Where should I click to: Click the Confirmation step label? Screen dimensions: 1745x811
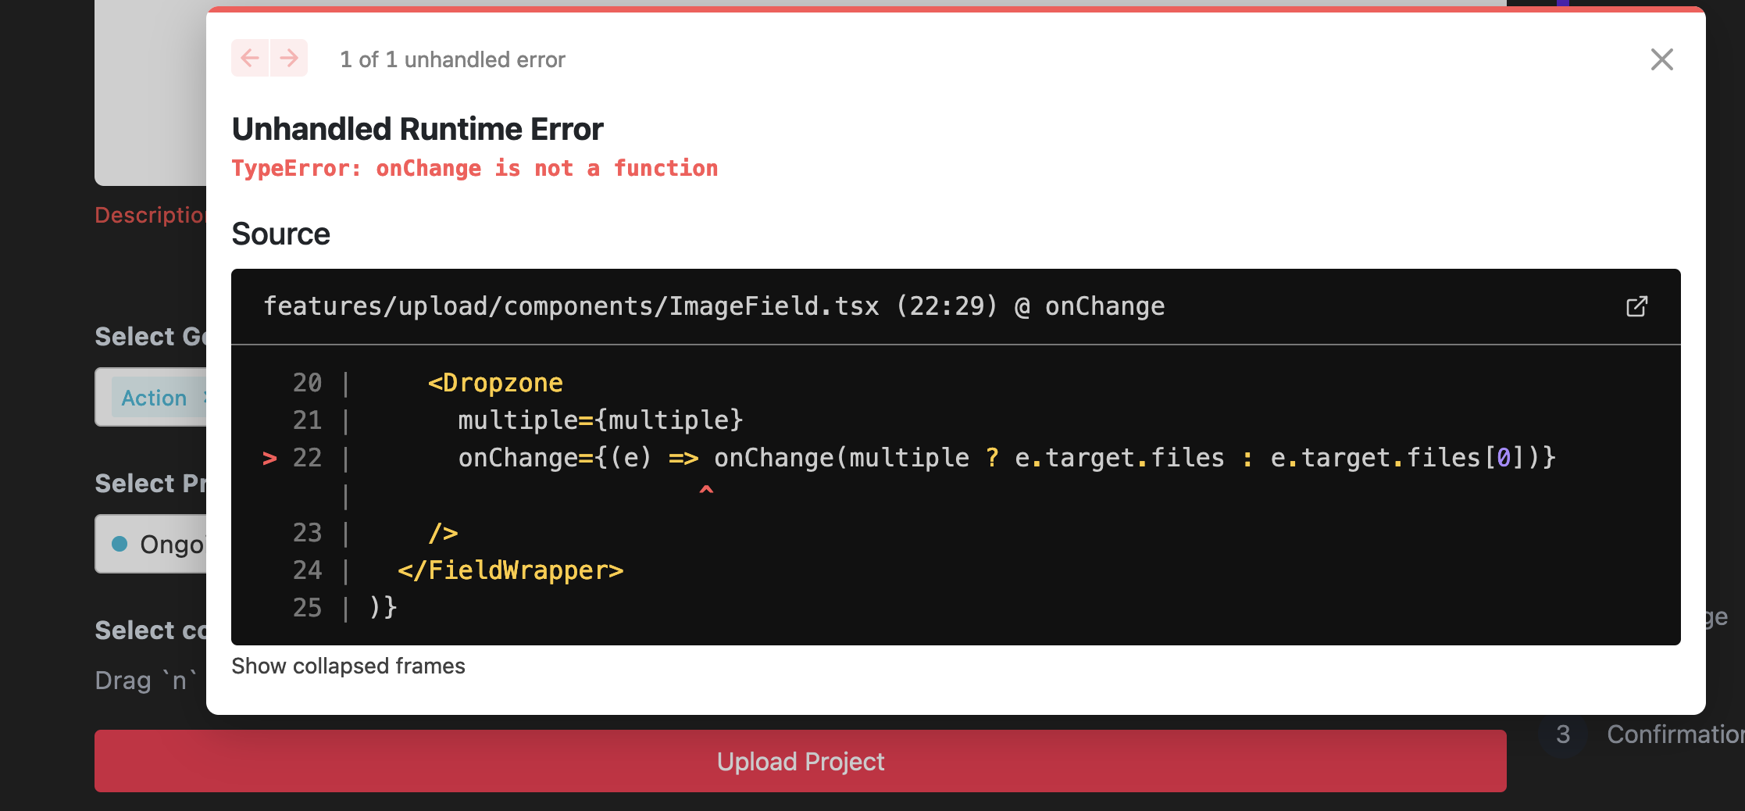point(1674,734)
